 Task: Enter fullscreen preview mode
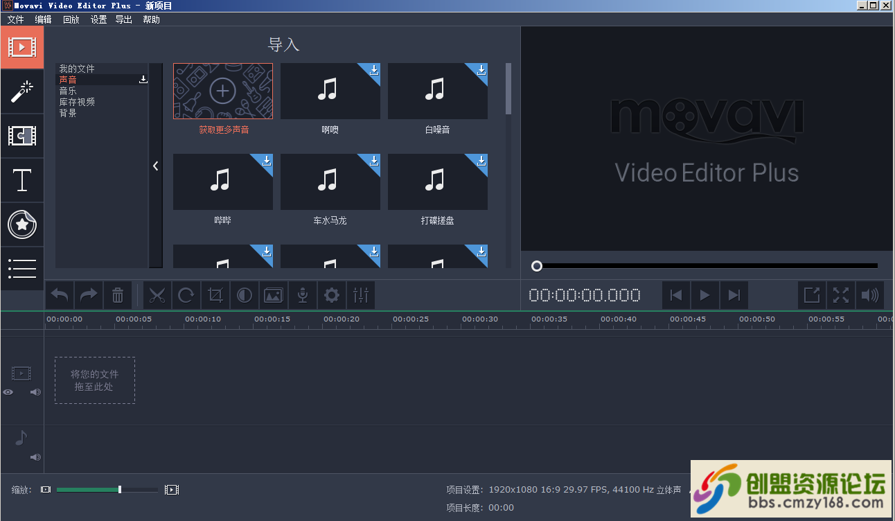click(x=841, y=295)
